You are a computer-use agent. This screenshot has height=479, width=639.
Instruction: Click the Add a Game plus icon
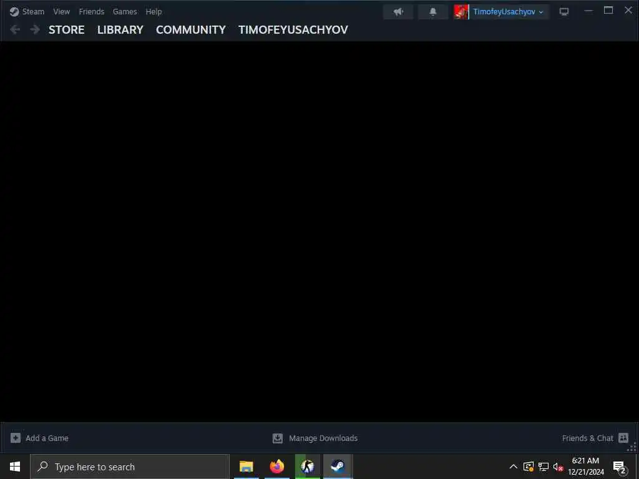click(x=16, y=438)
